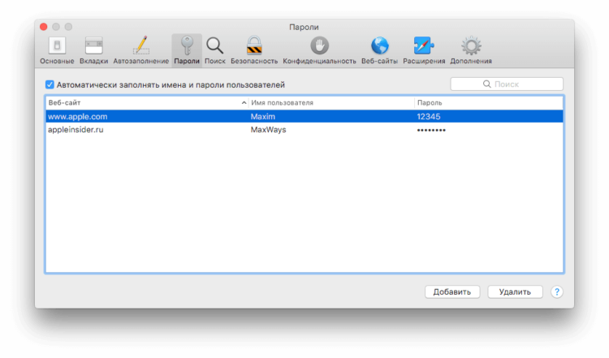This screenshot has width=609, height=358.
Task: Sort by the Имя пользователя column header
Action: 331,103
